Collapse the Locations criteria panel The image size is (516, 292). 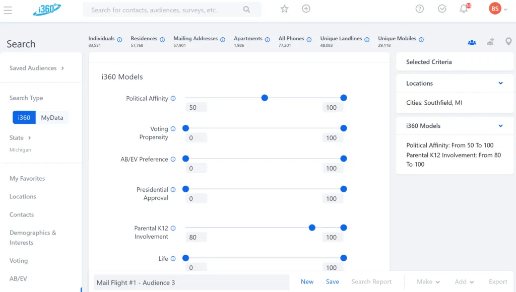500,83
